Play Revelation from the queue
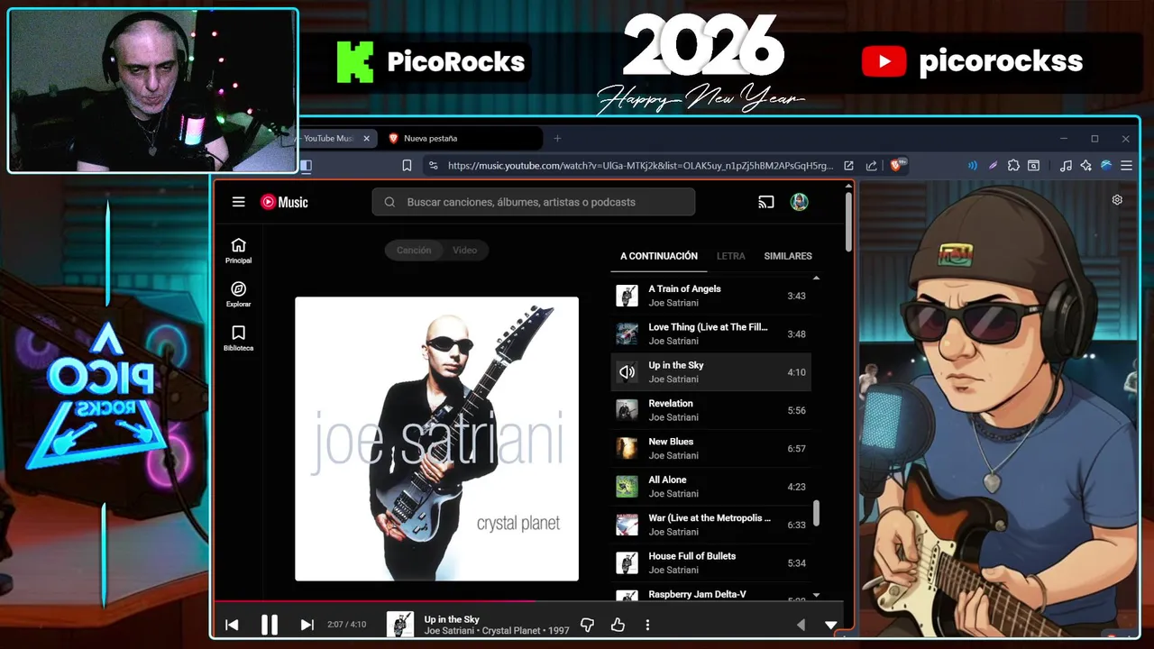This screenshot has height=649, width=1154. pyautogui.click(x=711, y=410)
